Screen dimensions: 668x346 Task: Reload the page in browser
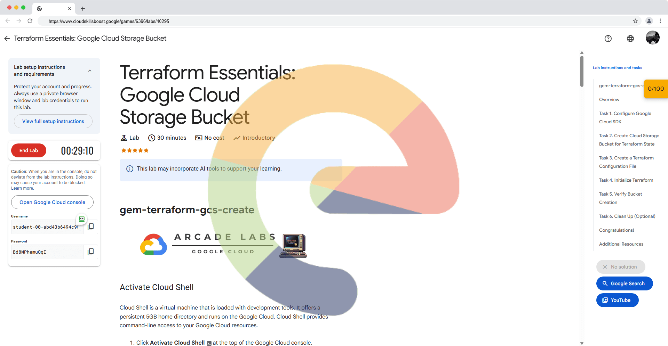pos(30,21)
